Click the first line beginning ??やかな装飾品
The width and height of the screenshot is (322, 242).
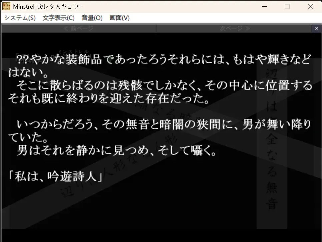(x=163, y=59)
